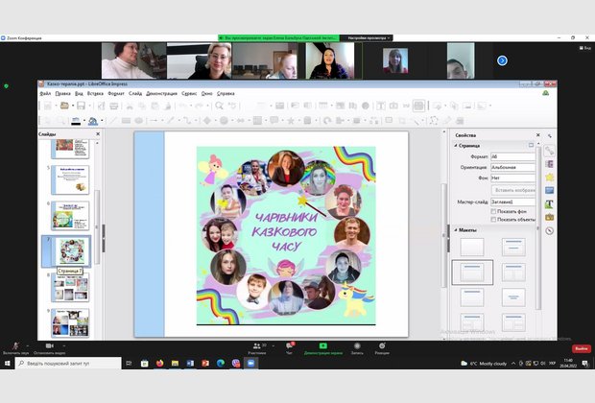Enable the "Показать фон" checkbox

coord(494,211)
